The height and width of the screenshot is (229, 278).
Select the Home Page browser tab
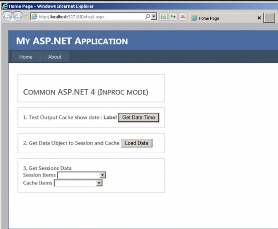click(226, 18)
